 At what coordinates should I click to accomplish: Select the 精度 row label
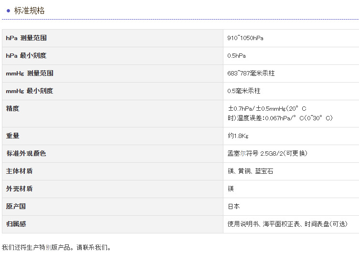coord(13,108)
